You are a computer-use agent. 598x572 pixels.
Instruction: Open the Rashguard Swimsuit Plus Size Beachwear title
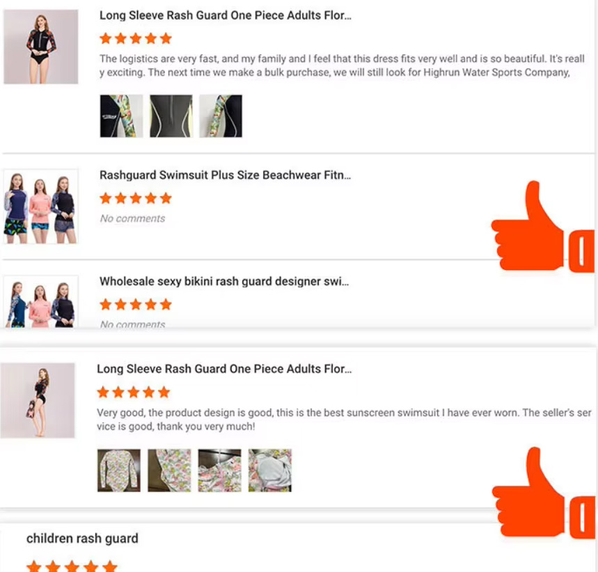225,175
